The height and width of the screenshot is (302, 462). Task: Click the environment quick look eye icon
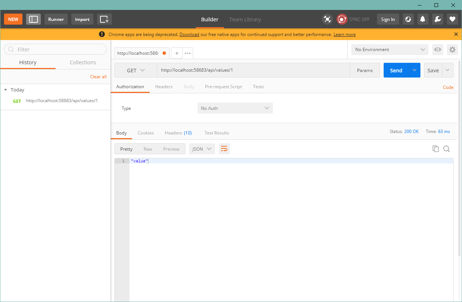pyautogui.click(x=438, y=50)
